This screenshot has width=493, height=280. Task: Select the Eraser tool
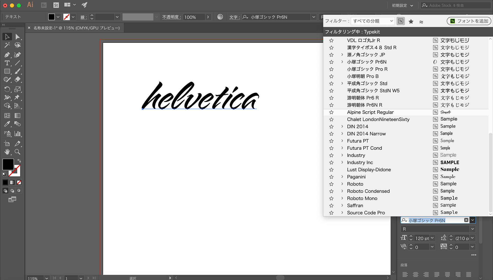(x=17, y=80)
